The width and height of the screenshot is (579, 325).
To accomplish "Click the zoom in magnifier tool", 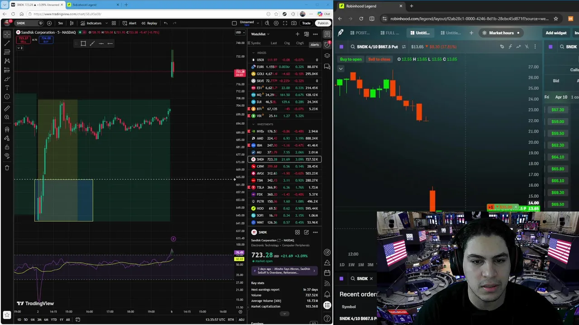I will (x=7, y=117).
